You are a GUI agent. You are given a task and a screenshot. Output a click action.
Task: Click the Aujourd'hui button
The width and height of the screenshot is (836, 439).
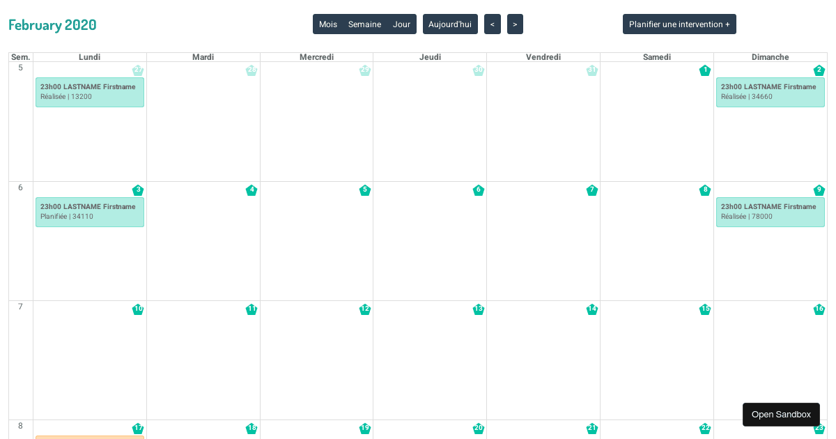coord(450,24)
